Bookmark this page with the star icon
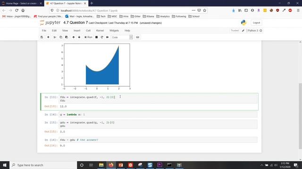Image resolution: width=302 pixels, height=169 pixels. coord(204,10)
